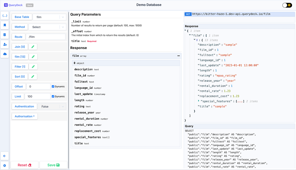Edit Filter with its green pencil icon
Viewport: 296px width, 170px height.
[33, 67]
